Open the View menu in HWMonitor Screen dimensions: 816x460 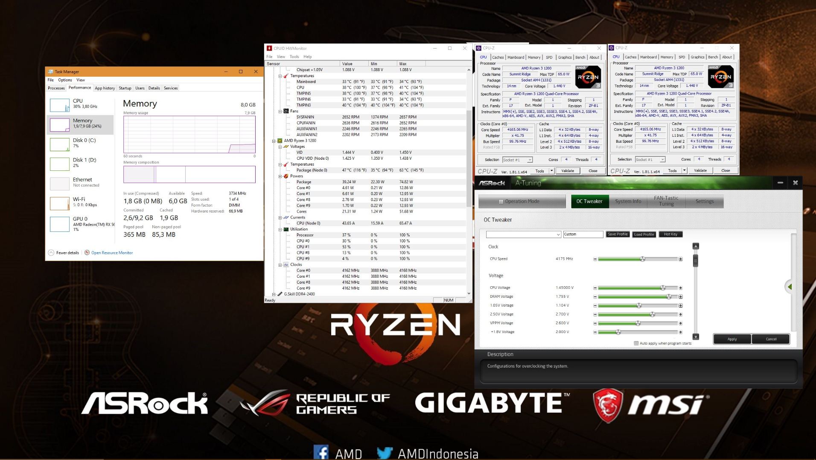pos(281,57)
